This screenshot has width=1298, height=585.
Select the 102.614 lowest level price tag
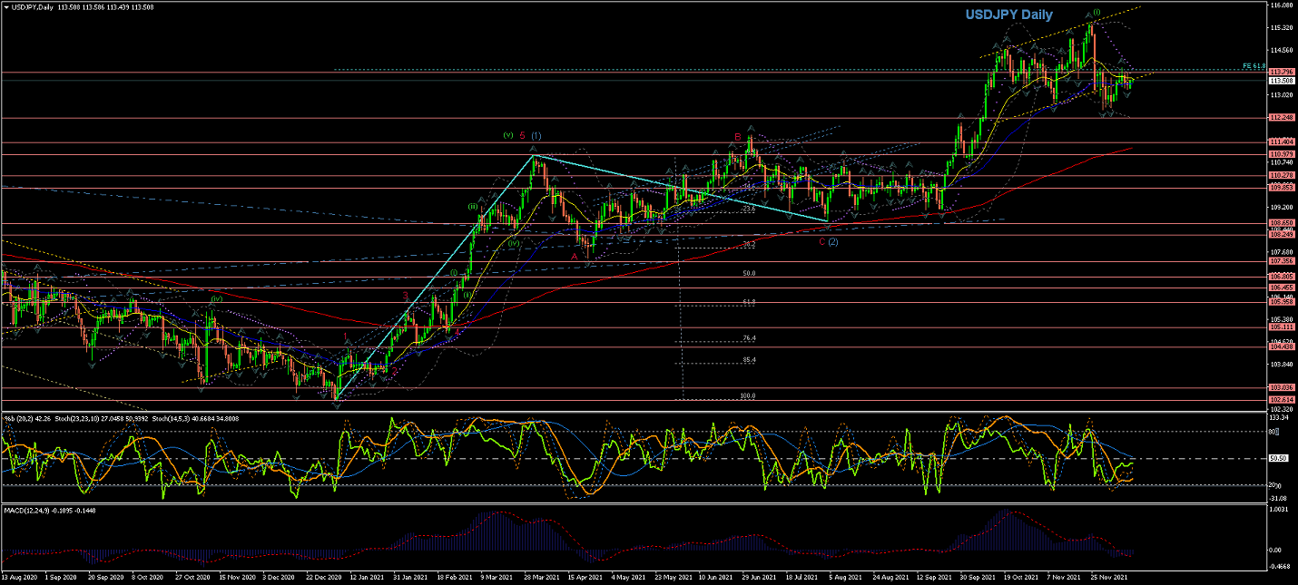click(1281, 399)
